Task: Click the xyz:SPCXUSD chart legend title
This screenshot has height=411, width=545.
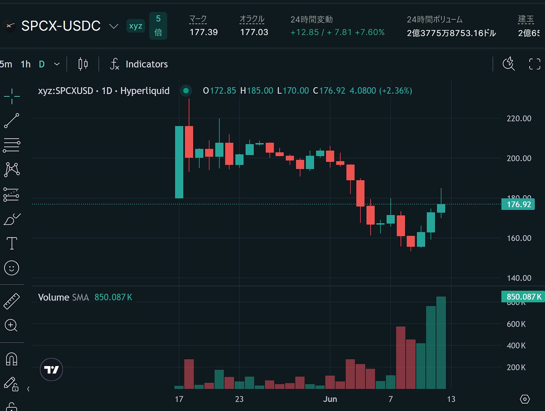Action: coord(104,91)
